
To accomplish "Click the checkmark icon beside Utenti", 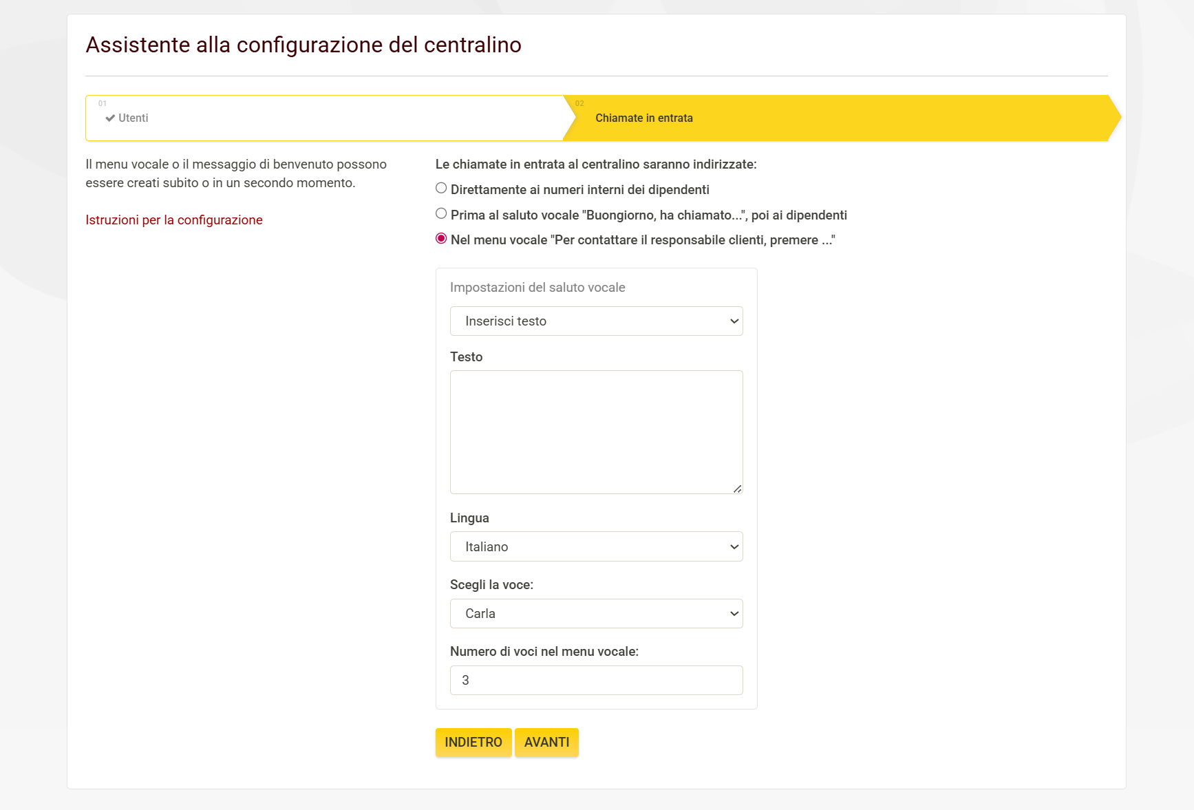I will pos(109,118).
